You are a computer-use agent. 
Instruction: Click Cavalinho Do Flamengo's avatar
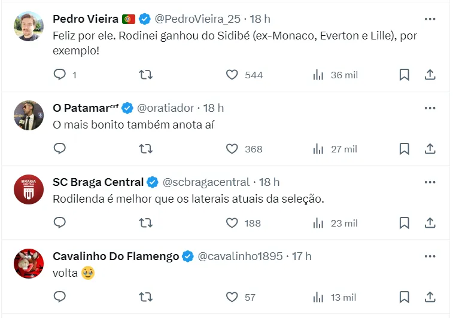click(29, 264)
